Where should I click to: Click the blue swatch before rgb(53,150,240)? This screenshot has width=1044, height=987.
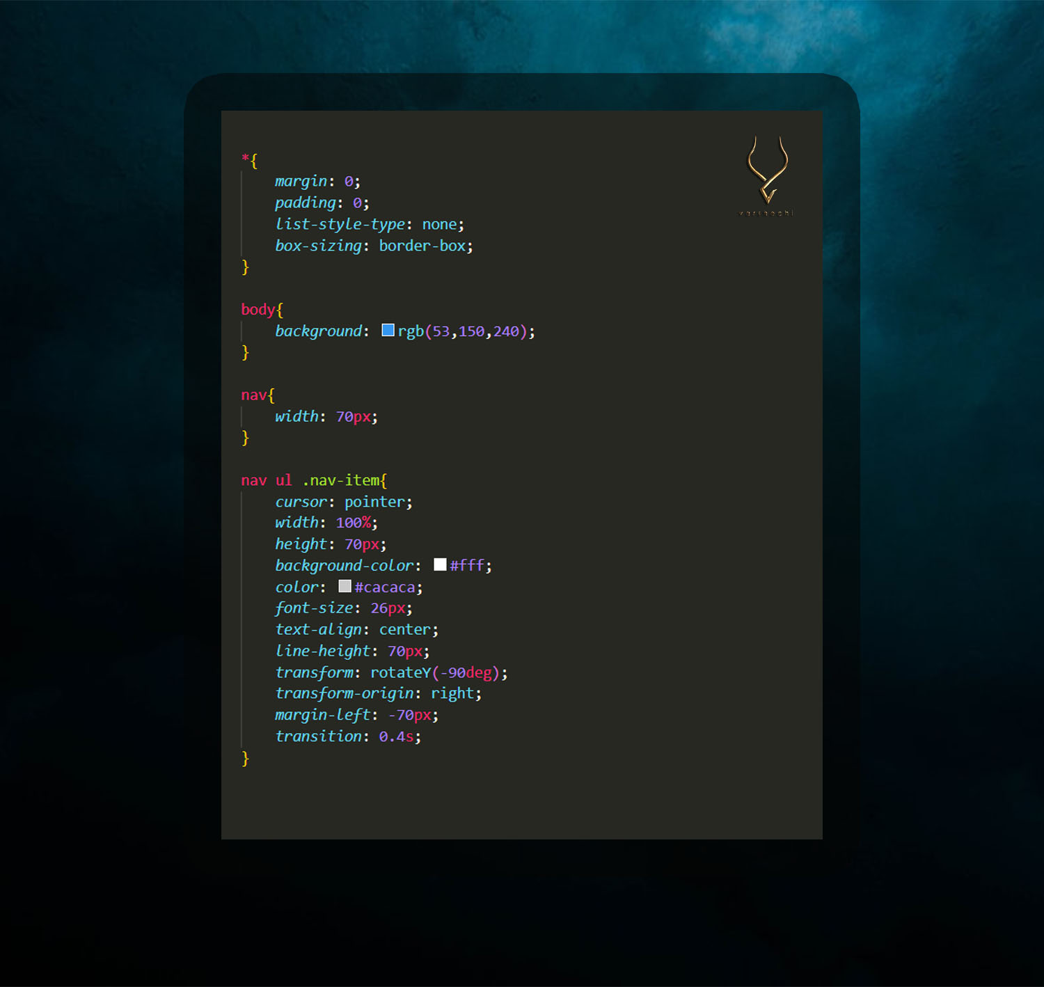[x=387, y=331]
